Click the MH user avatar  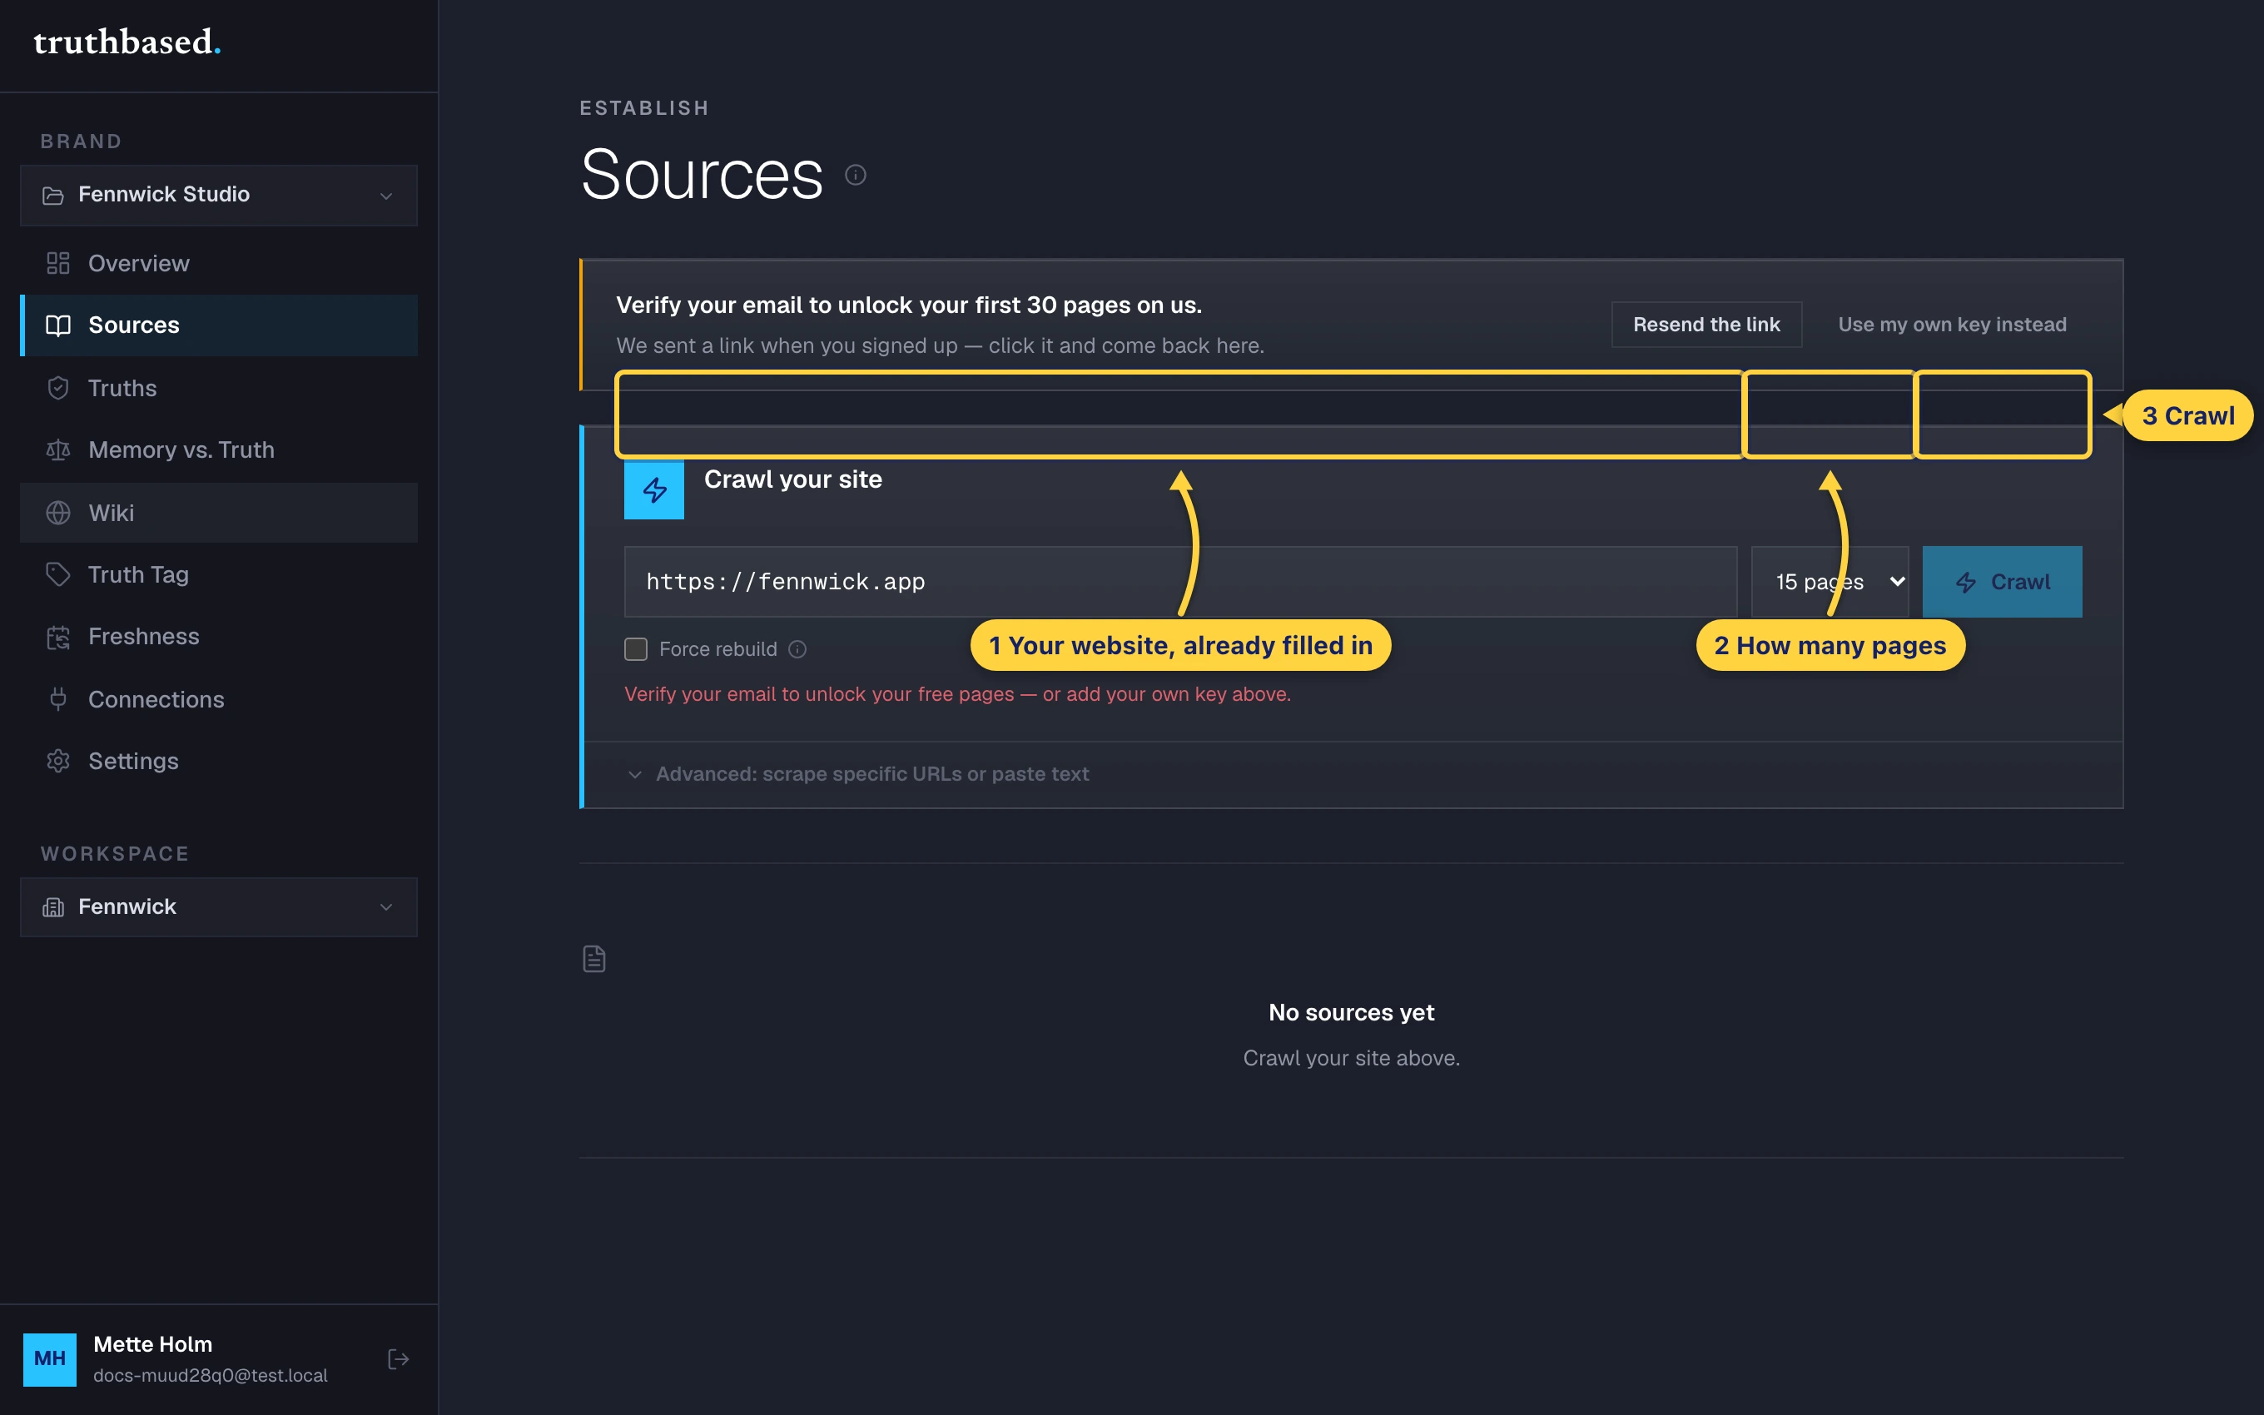coord(50,1359)
